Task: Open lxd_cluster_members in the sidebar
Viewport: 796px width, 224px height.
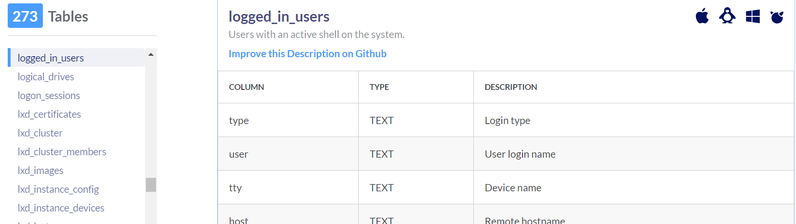Action: (62, 152)
